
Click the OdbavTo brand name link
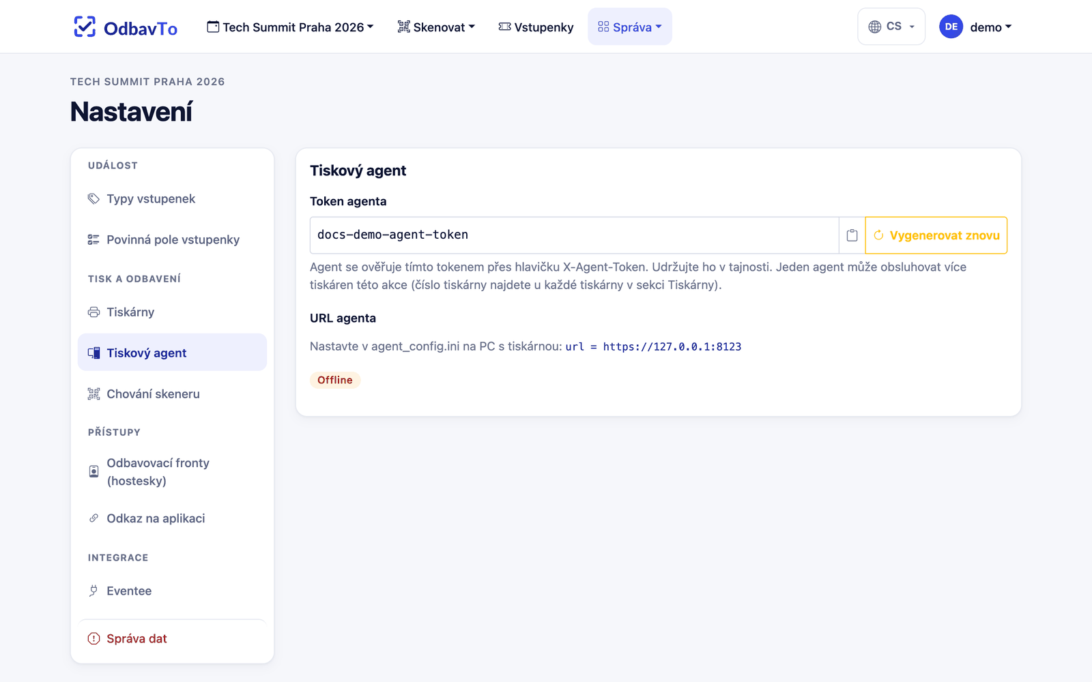click(141, 28)
